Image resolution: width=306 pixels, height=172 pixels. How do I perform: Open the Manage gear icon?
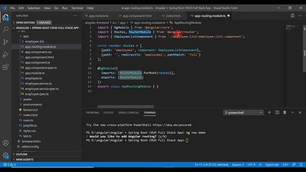5,155
